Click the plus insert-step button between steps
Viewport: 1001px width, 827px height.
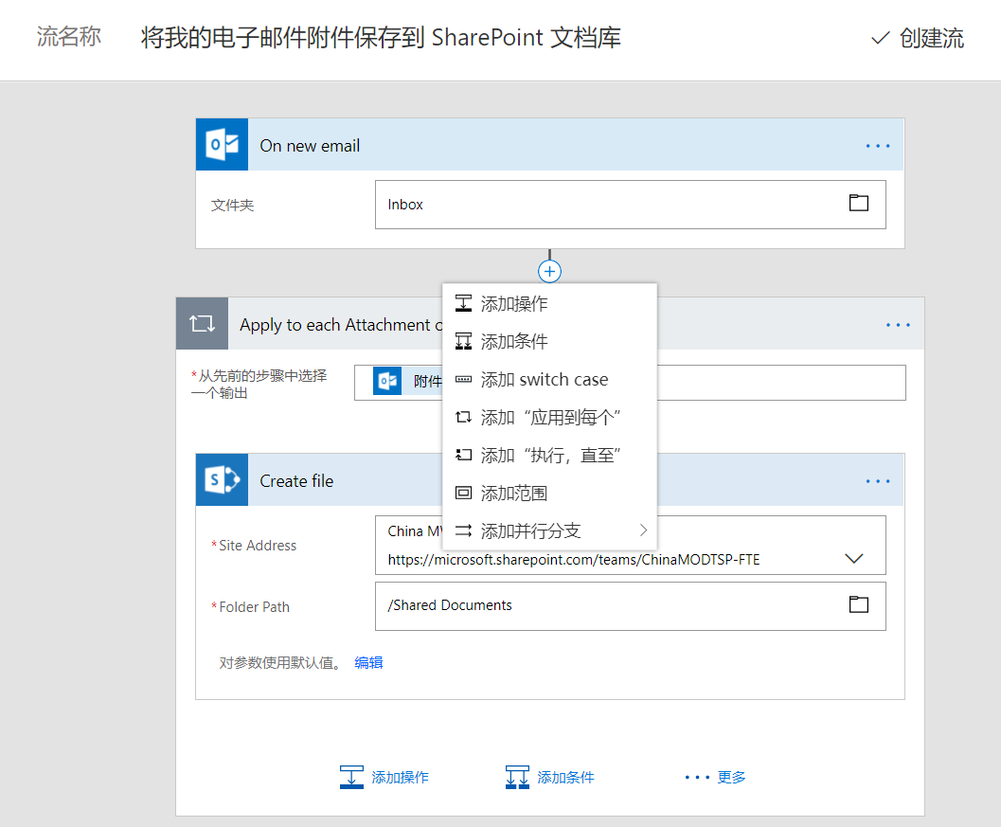coord(549,272)
